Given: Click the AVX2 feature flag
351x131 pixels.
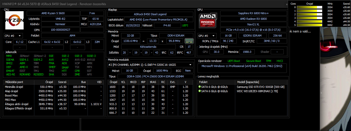Looking at the screenshot, I should [x=65, y=60].
